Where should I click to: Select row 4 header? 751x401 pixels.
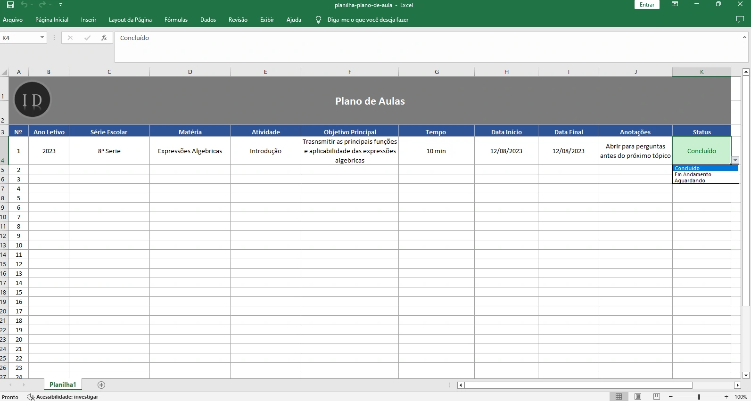point(4,151)
